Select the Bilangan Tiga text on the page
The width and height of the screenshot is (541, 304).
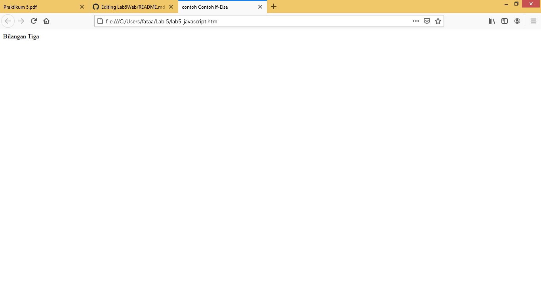21,36
